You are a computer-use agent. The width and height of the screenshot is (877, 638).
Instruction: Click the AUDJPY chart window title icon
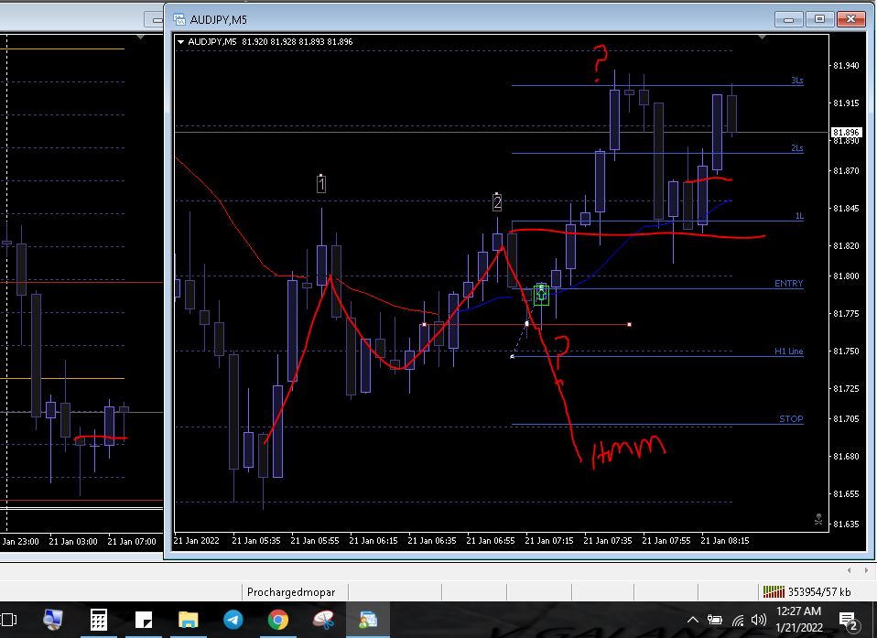click(x=178, y=19)
